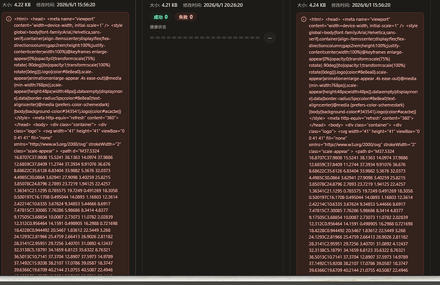Select 修改时间 15:56:20 text in right card
440x285 pixels.
coord(360,5)
